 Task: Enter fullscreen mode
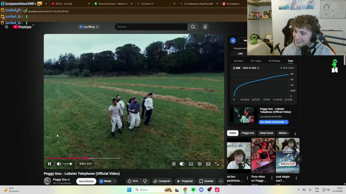pyautogui.click(x=217, y=164)
